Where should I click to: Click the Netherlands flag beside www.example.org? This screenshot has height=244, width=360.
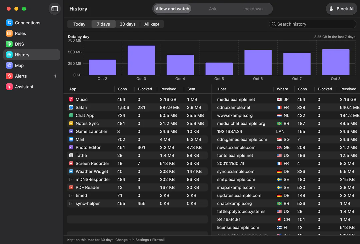click(279, 115)
